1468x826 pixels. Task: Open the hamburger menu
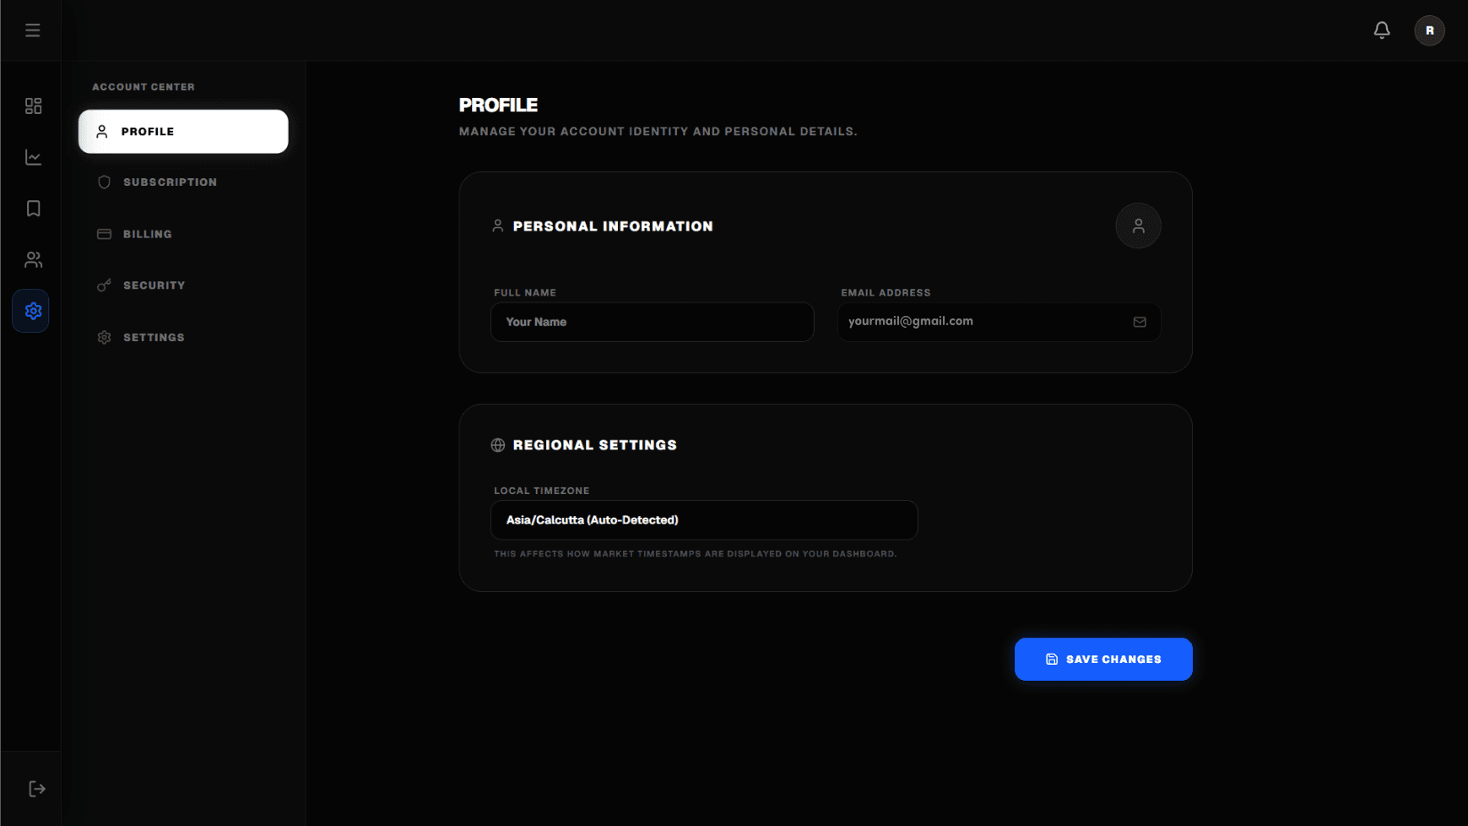pos(33,30)
